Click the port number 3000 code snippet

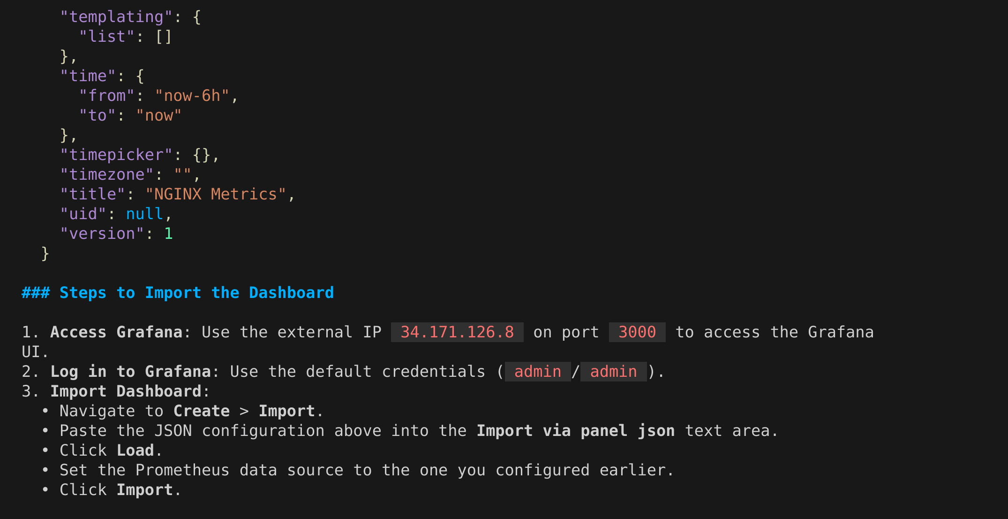[x=637, y=332]
